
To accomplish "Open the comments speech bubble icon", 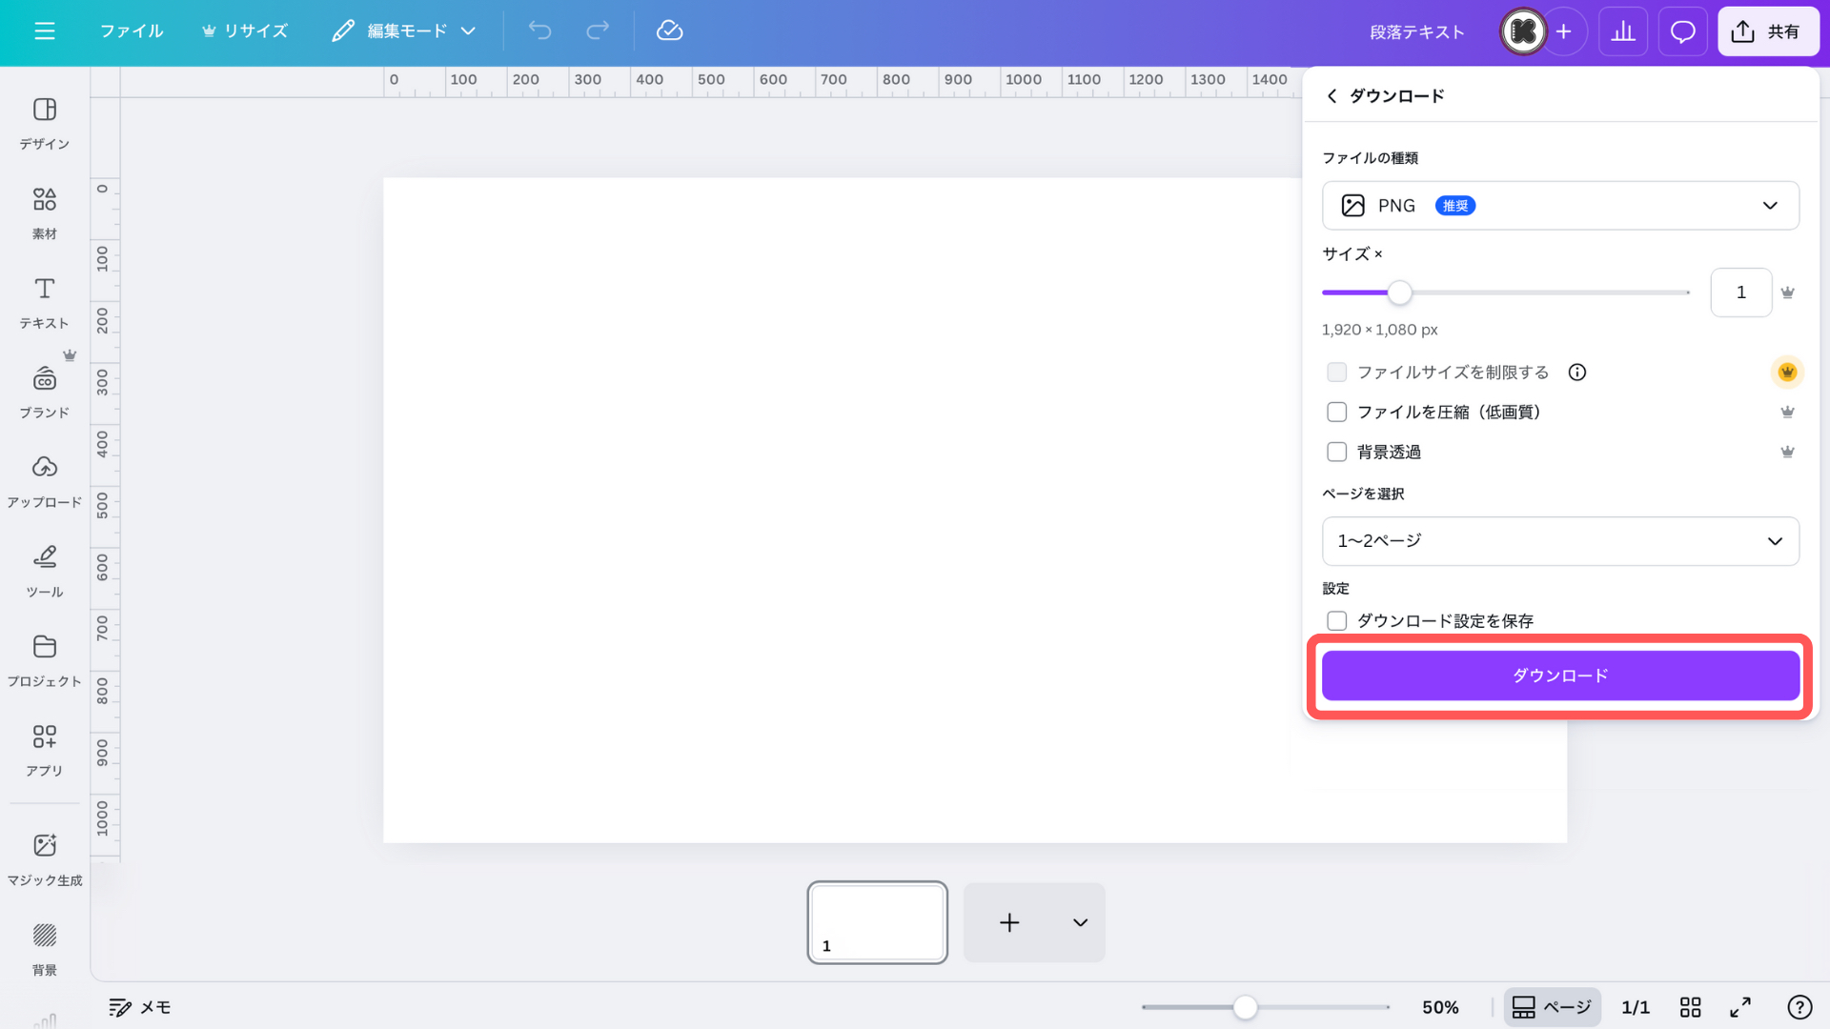I will (1683, 31).
